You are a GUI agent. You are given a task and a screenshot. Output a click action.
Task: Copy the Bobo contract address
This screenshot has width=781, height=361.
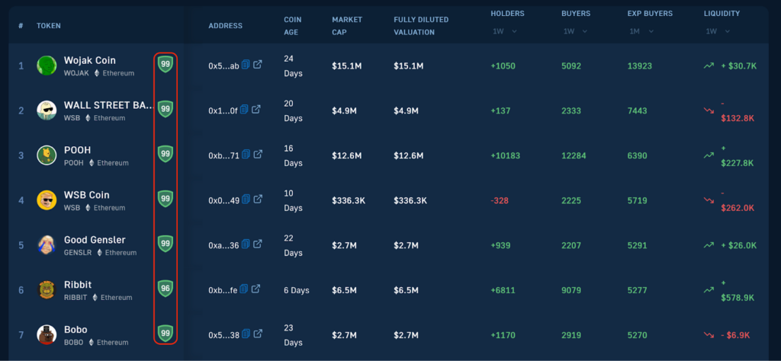tap(245, 334)
